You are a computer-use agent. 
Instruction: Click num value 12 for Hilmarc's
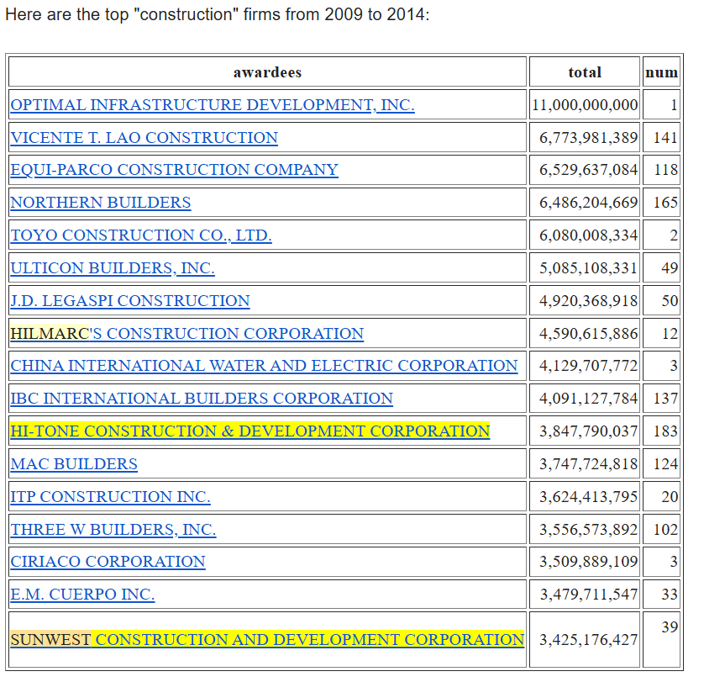tap(670, 334)
